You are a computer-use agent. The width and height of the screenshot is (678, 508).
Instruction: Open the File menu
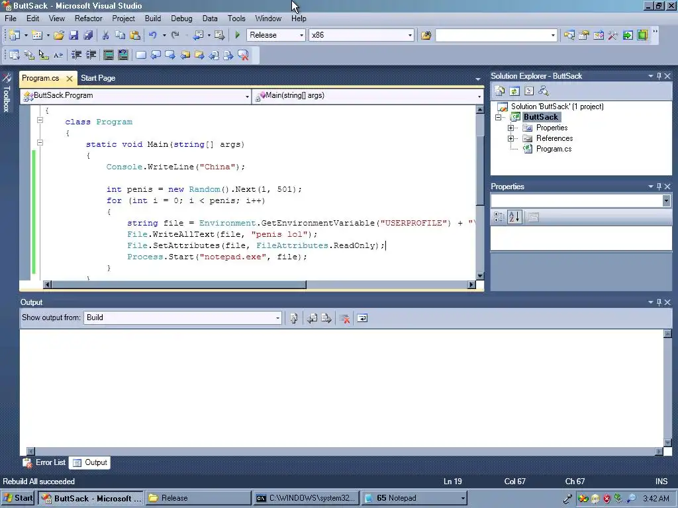11,19
